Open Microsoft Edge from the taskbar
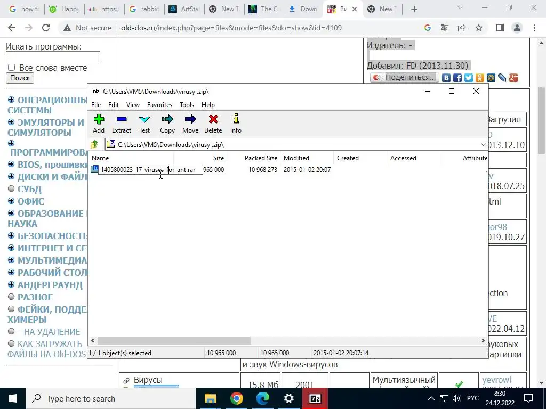Image resolution: width=546 pixels, height=409 pixels. pyautogui.click(x=262, y=398)
